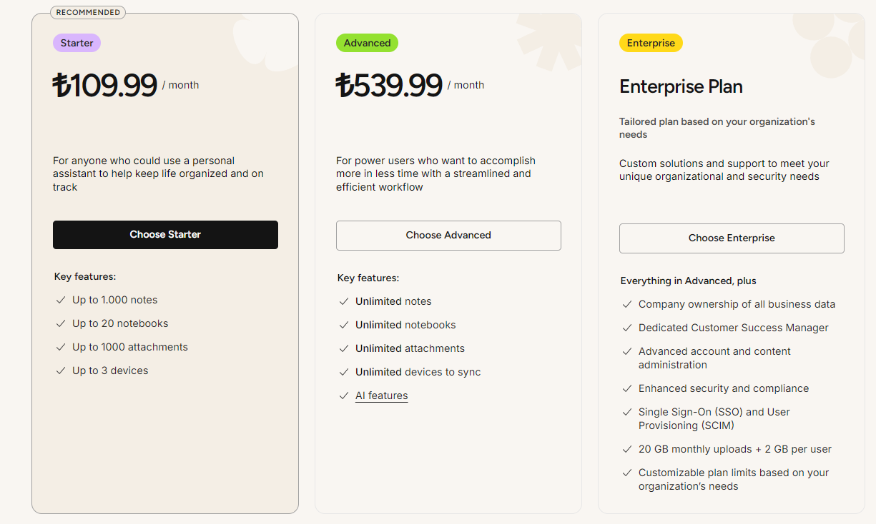Click the ₺539.99 Advanced price
Screen dimensions: 876x524
[390, 86]
